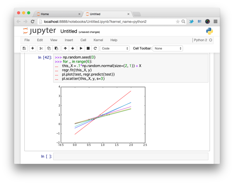Cut selected cell with scissors icon

coord(41,48)
